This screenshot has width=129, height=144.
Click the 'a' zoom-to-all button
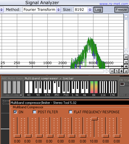pos(126,71)
